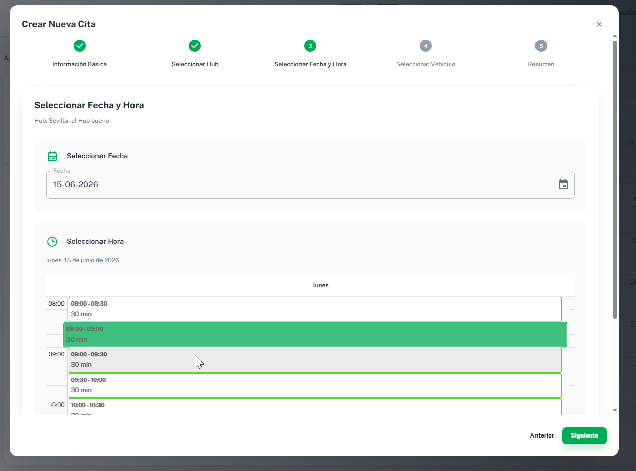Click the 'Crear Nueva Cita' dialog title
The height and width of the screenshot is (471, 636).
point(59,24)
